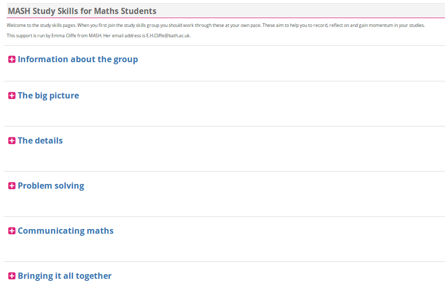Click the MASH Study Skills for Maths Students title
The height and width of the screenshot is (285, 445).
82,11
